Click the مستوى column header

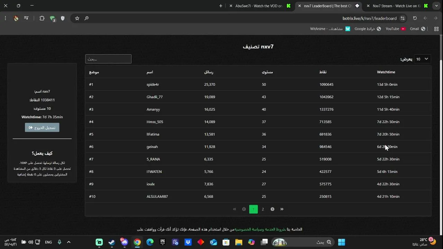click(x=268, y=72)
